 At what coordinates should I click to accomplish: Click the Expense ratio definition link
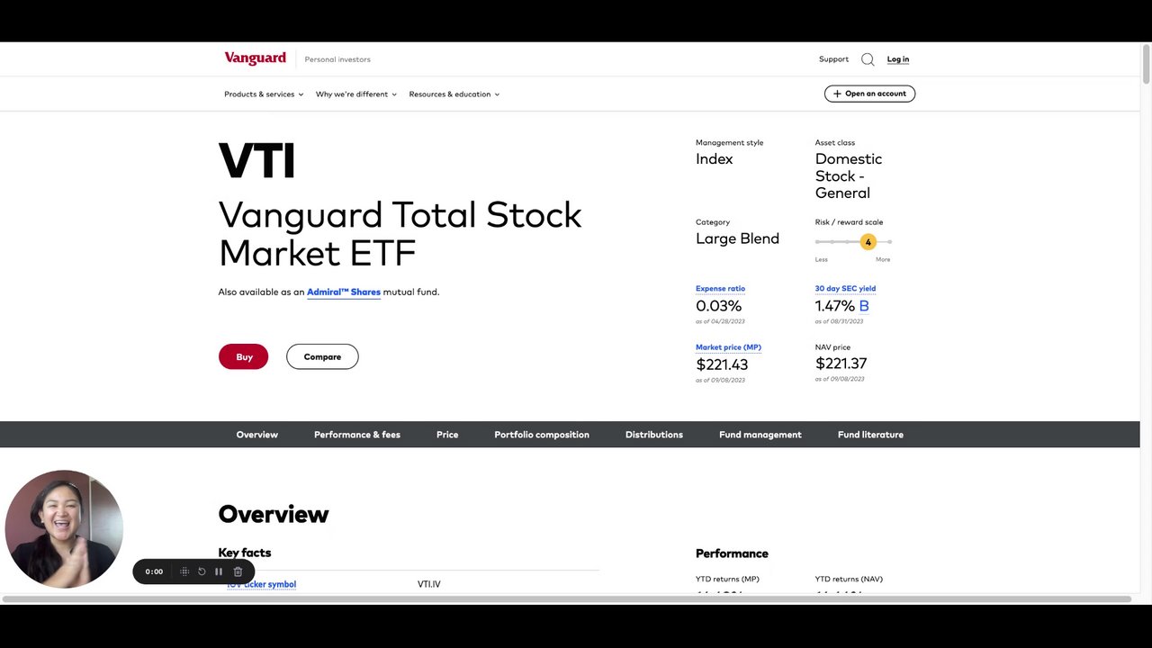(720, 289)
